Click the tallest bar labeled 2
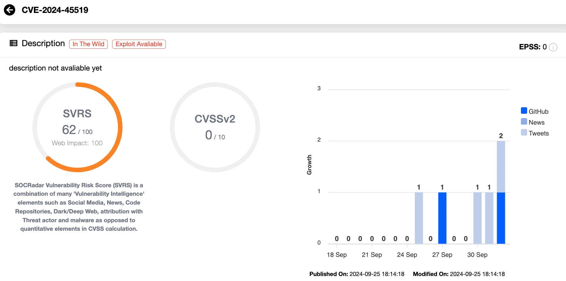 pyautogui.click(x=501, y=192)
